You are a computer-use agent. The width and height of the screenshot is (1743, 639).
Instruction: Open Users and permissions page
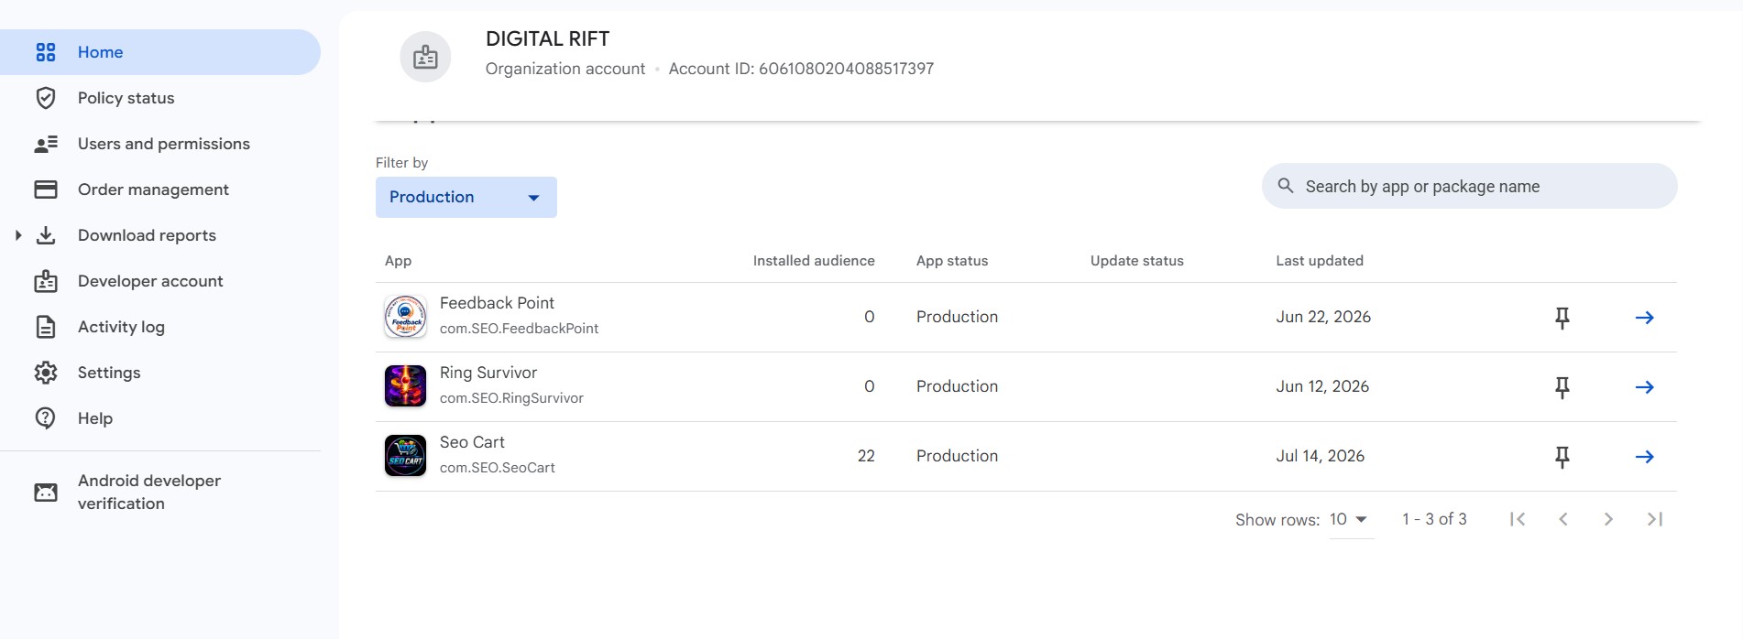point(164,144)
